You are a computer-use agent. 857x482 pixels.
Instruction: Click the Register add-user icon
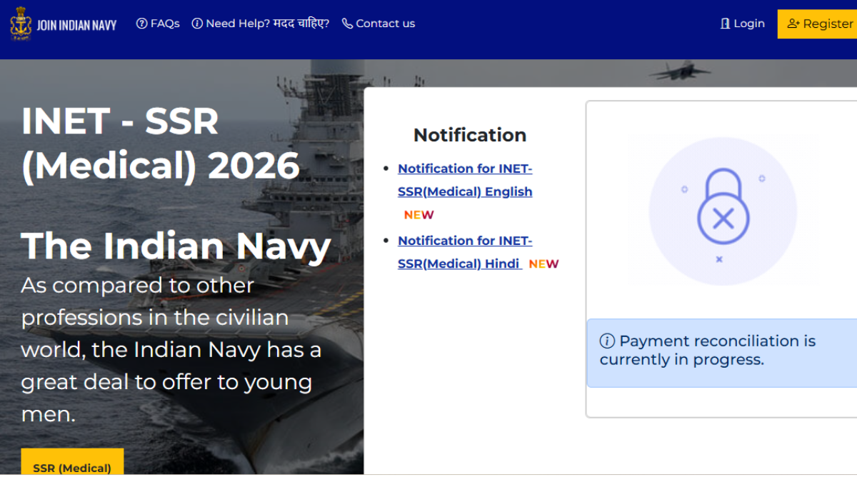793,24
